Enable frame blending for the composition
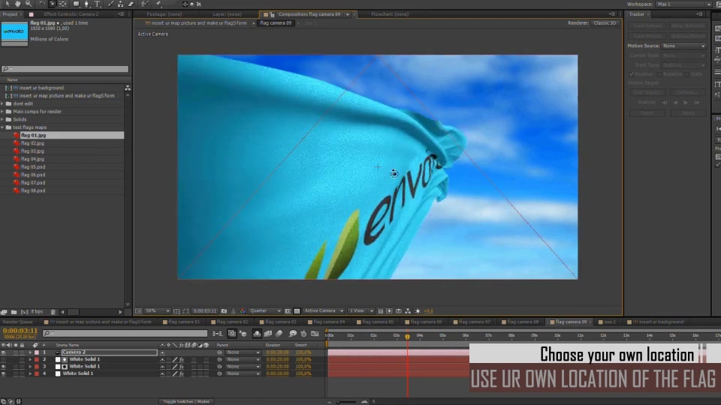The height and width of the screenshot is (405, 721). tap(268, 333)
